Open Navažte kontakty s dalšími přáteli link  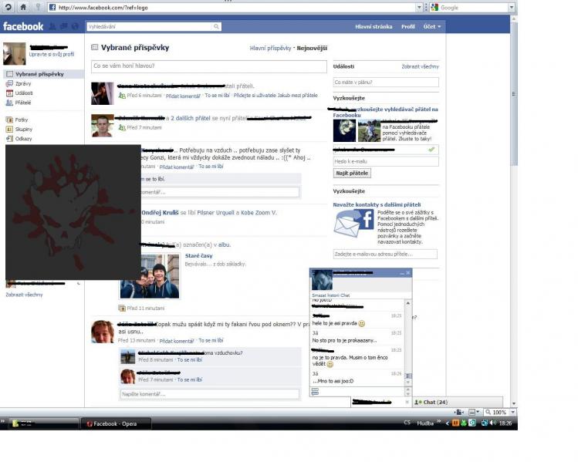point(377,204)
